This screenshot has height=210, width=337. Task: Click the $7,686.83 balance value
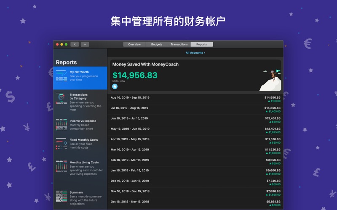273,191
